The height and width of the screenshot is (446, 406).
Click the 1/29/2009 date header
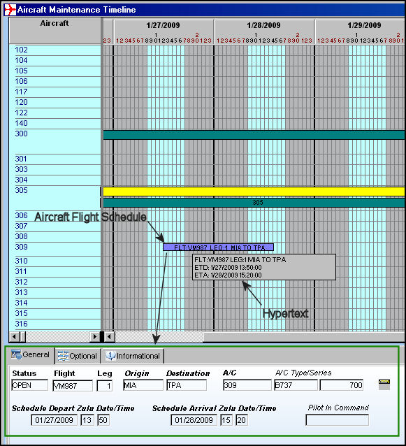click(365, 26)
